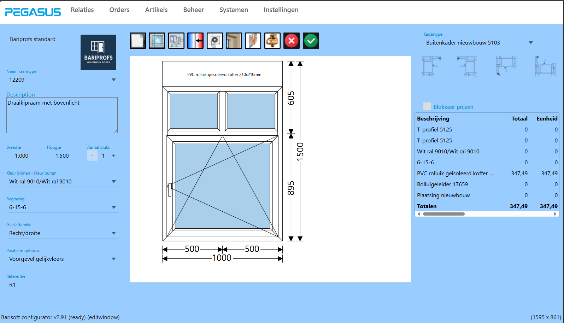Expand the Kleur binnen - kleur buiten dropdown

114,182
